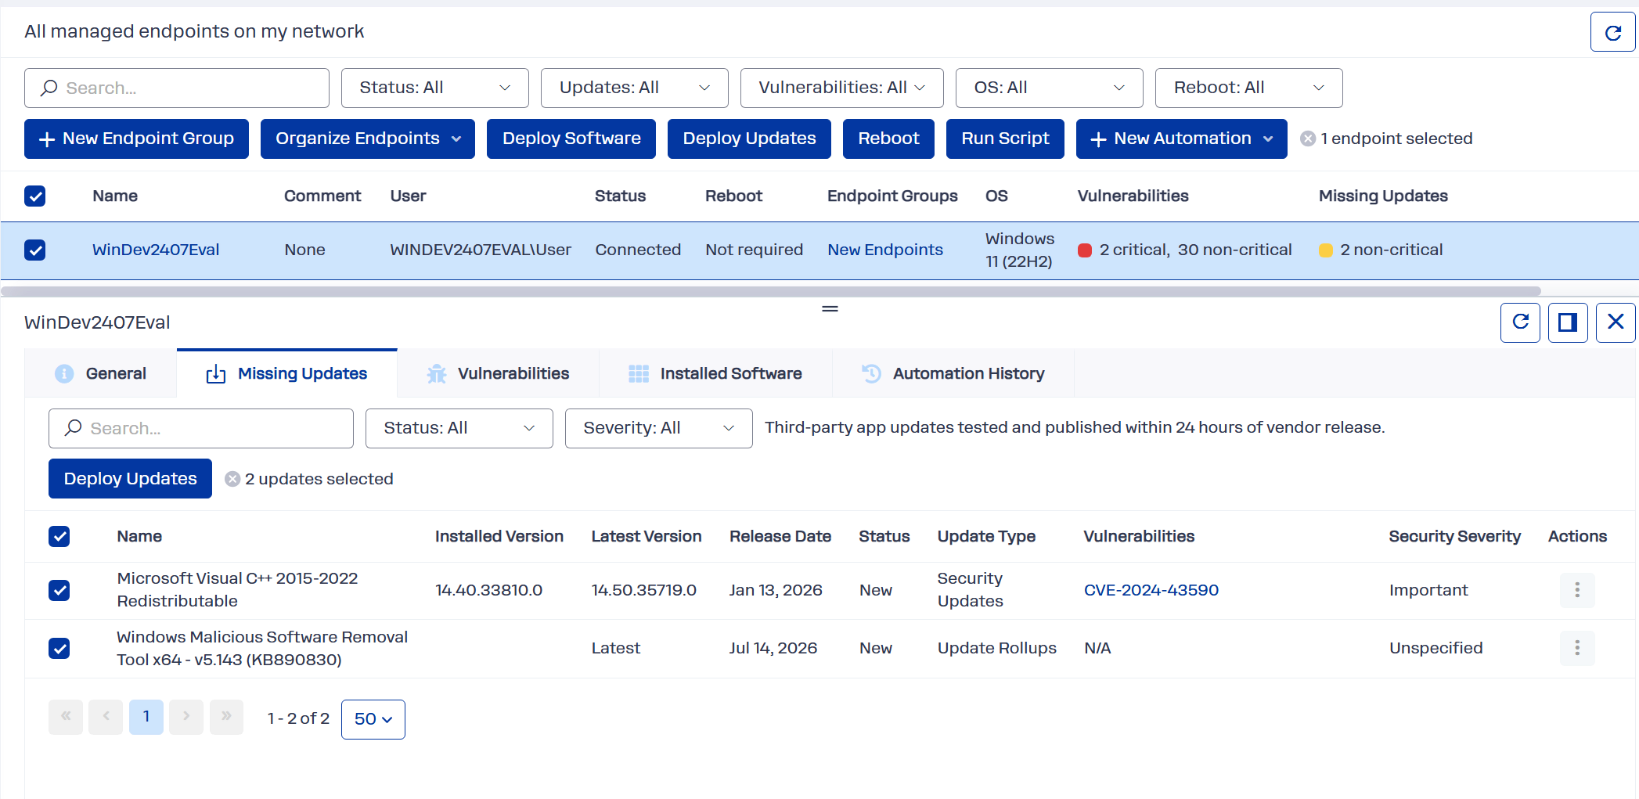Click '2 critical, 30 non-critical' vulnerabilities cell
The width and height of the screenshot is (1639, 799).
pyautogui.click(x=1185, y=250)
